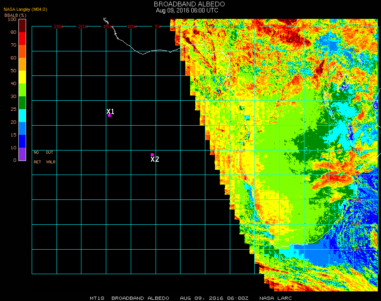
Task: Click the colorbar value 50
Action: click(x=13, y=71)
